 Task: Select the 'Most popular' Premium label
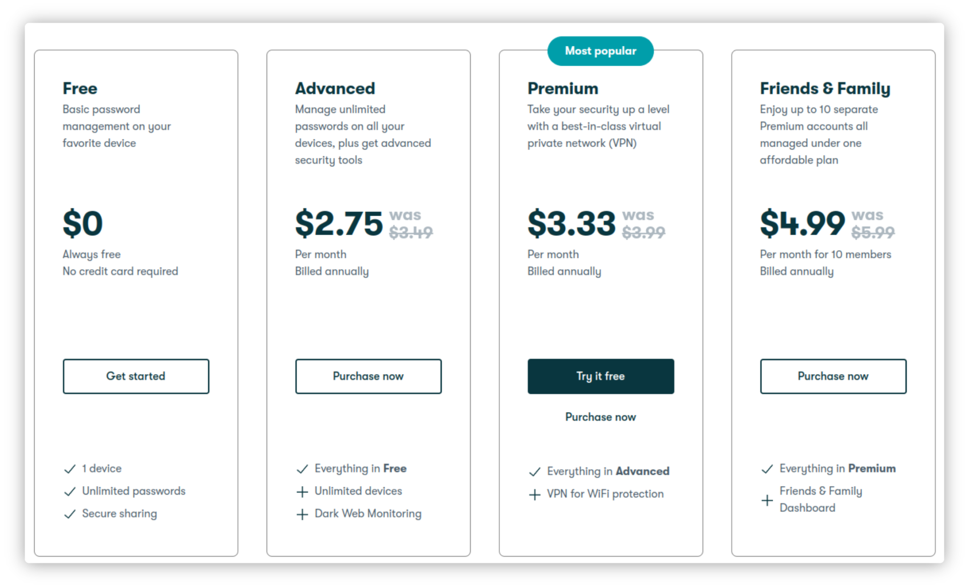coord(601,49)
